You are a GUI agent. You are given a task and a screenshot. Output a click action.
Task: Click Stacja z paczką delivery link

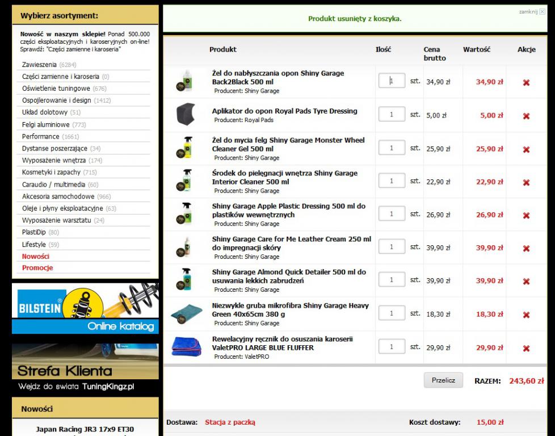230,422
